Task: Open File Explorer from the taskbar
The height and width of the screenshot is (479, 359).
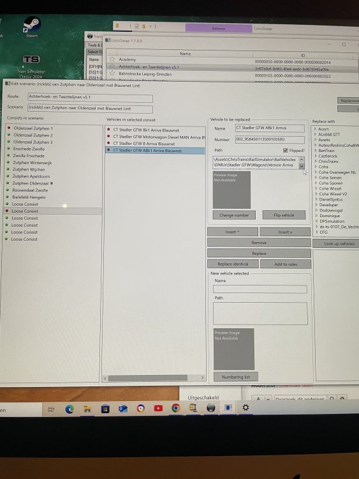Action: 87,409
